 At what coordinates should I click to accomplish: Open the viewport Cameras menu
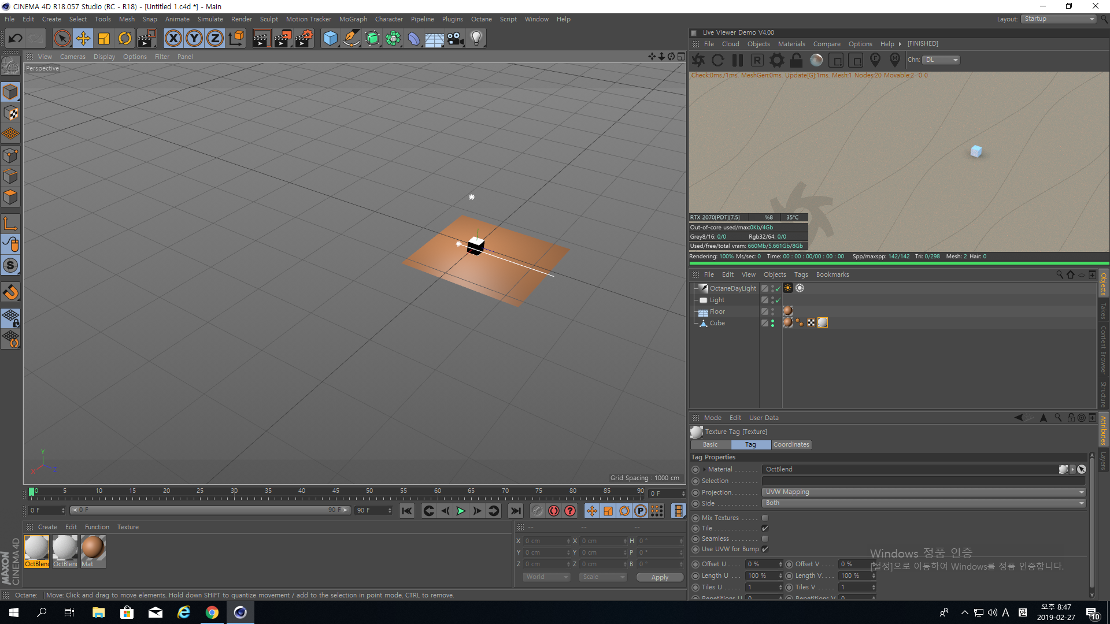tap(72, 57)
